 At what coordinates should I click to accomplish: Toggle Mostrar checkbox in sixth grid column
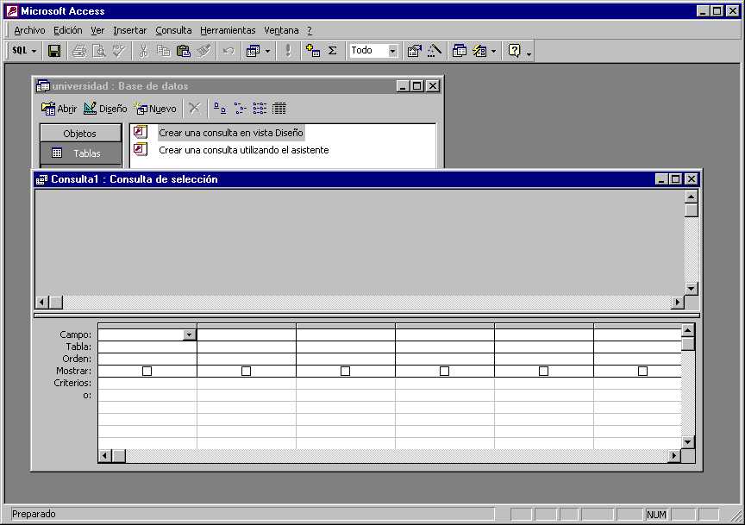tap(643, 371)
